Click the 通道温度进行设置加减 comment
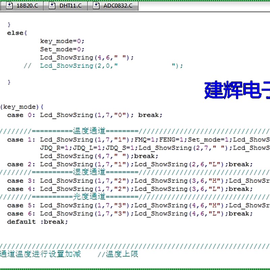This screenshot has width=270, height=270. point(40,254)
